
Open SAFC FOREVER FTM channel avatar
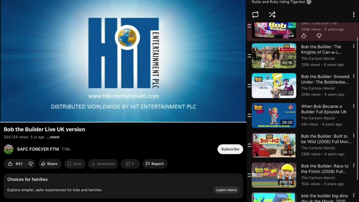[x=8, y=149]
